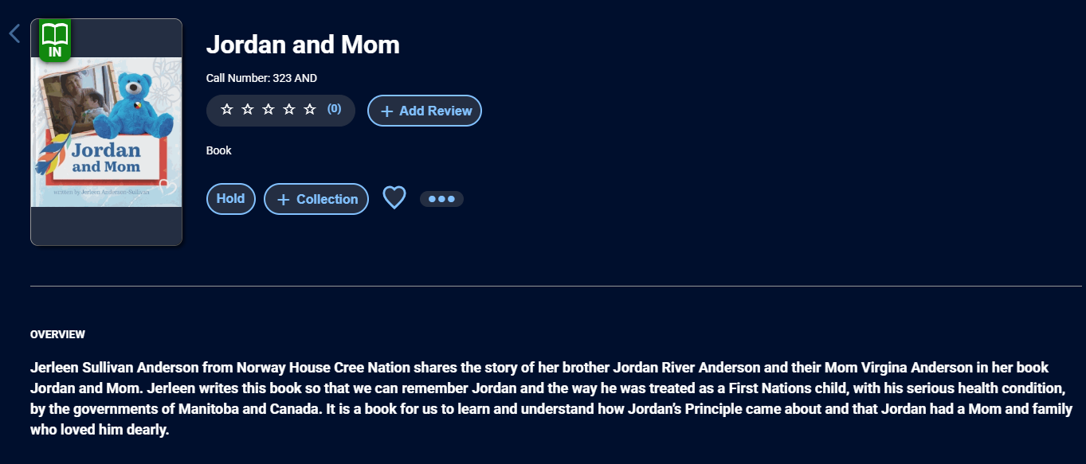Click the OVERVIEW section heading
Viewport: 1086px width, 464px height.
tap(57, 334)
